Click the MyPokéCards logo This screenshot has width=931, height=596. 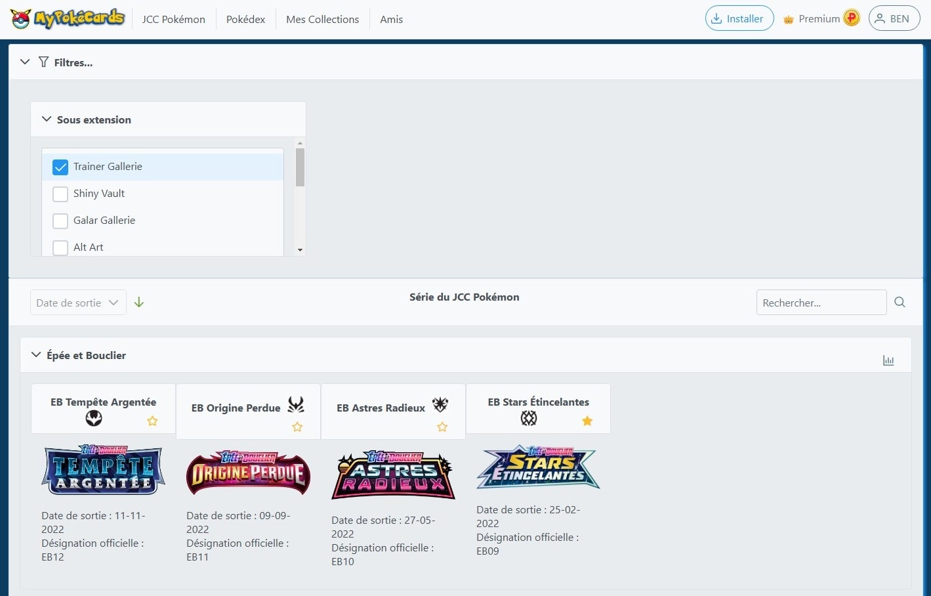(66, 18)
